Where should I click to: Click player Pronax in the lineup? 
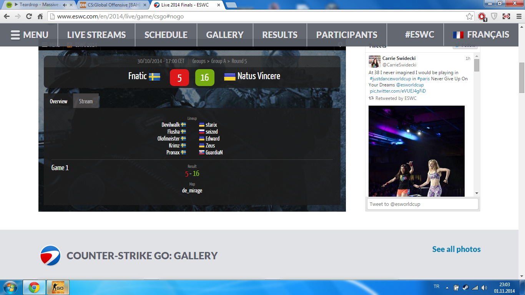coord(173,152)
